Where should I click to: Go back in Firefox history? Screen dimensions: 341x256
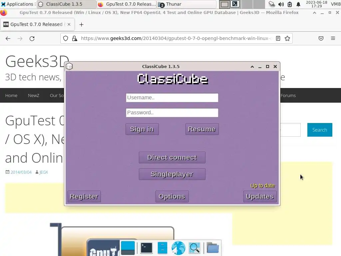pos(8,39)
